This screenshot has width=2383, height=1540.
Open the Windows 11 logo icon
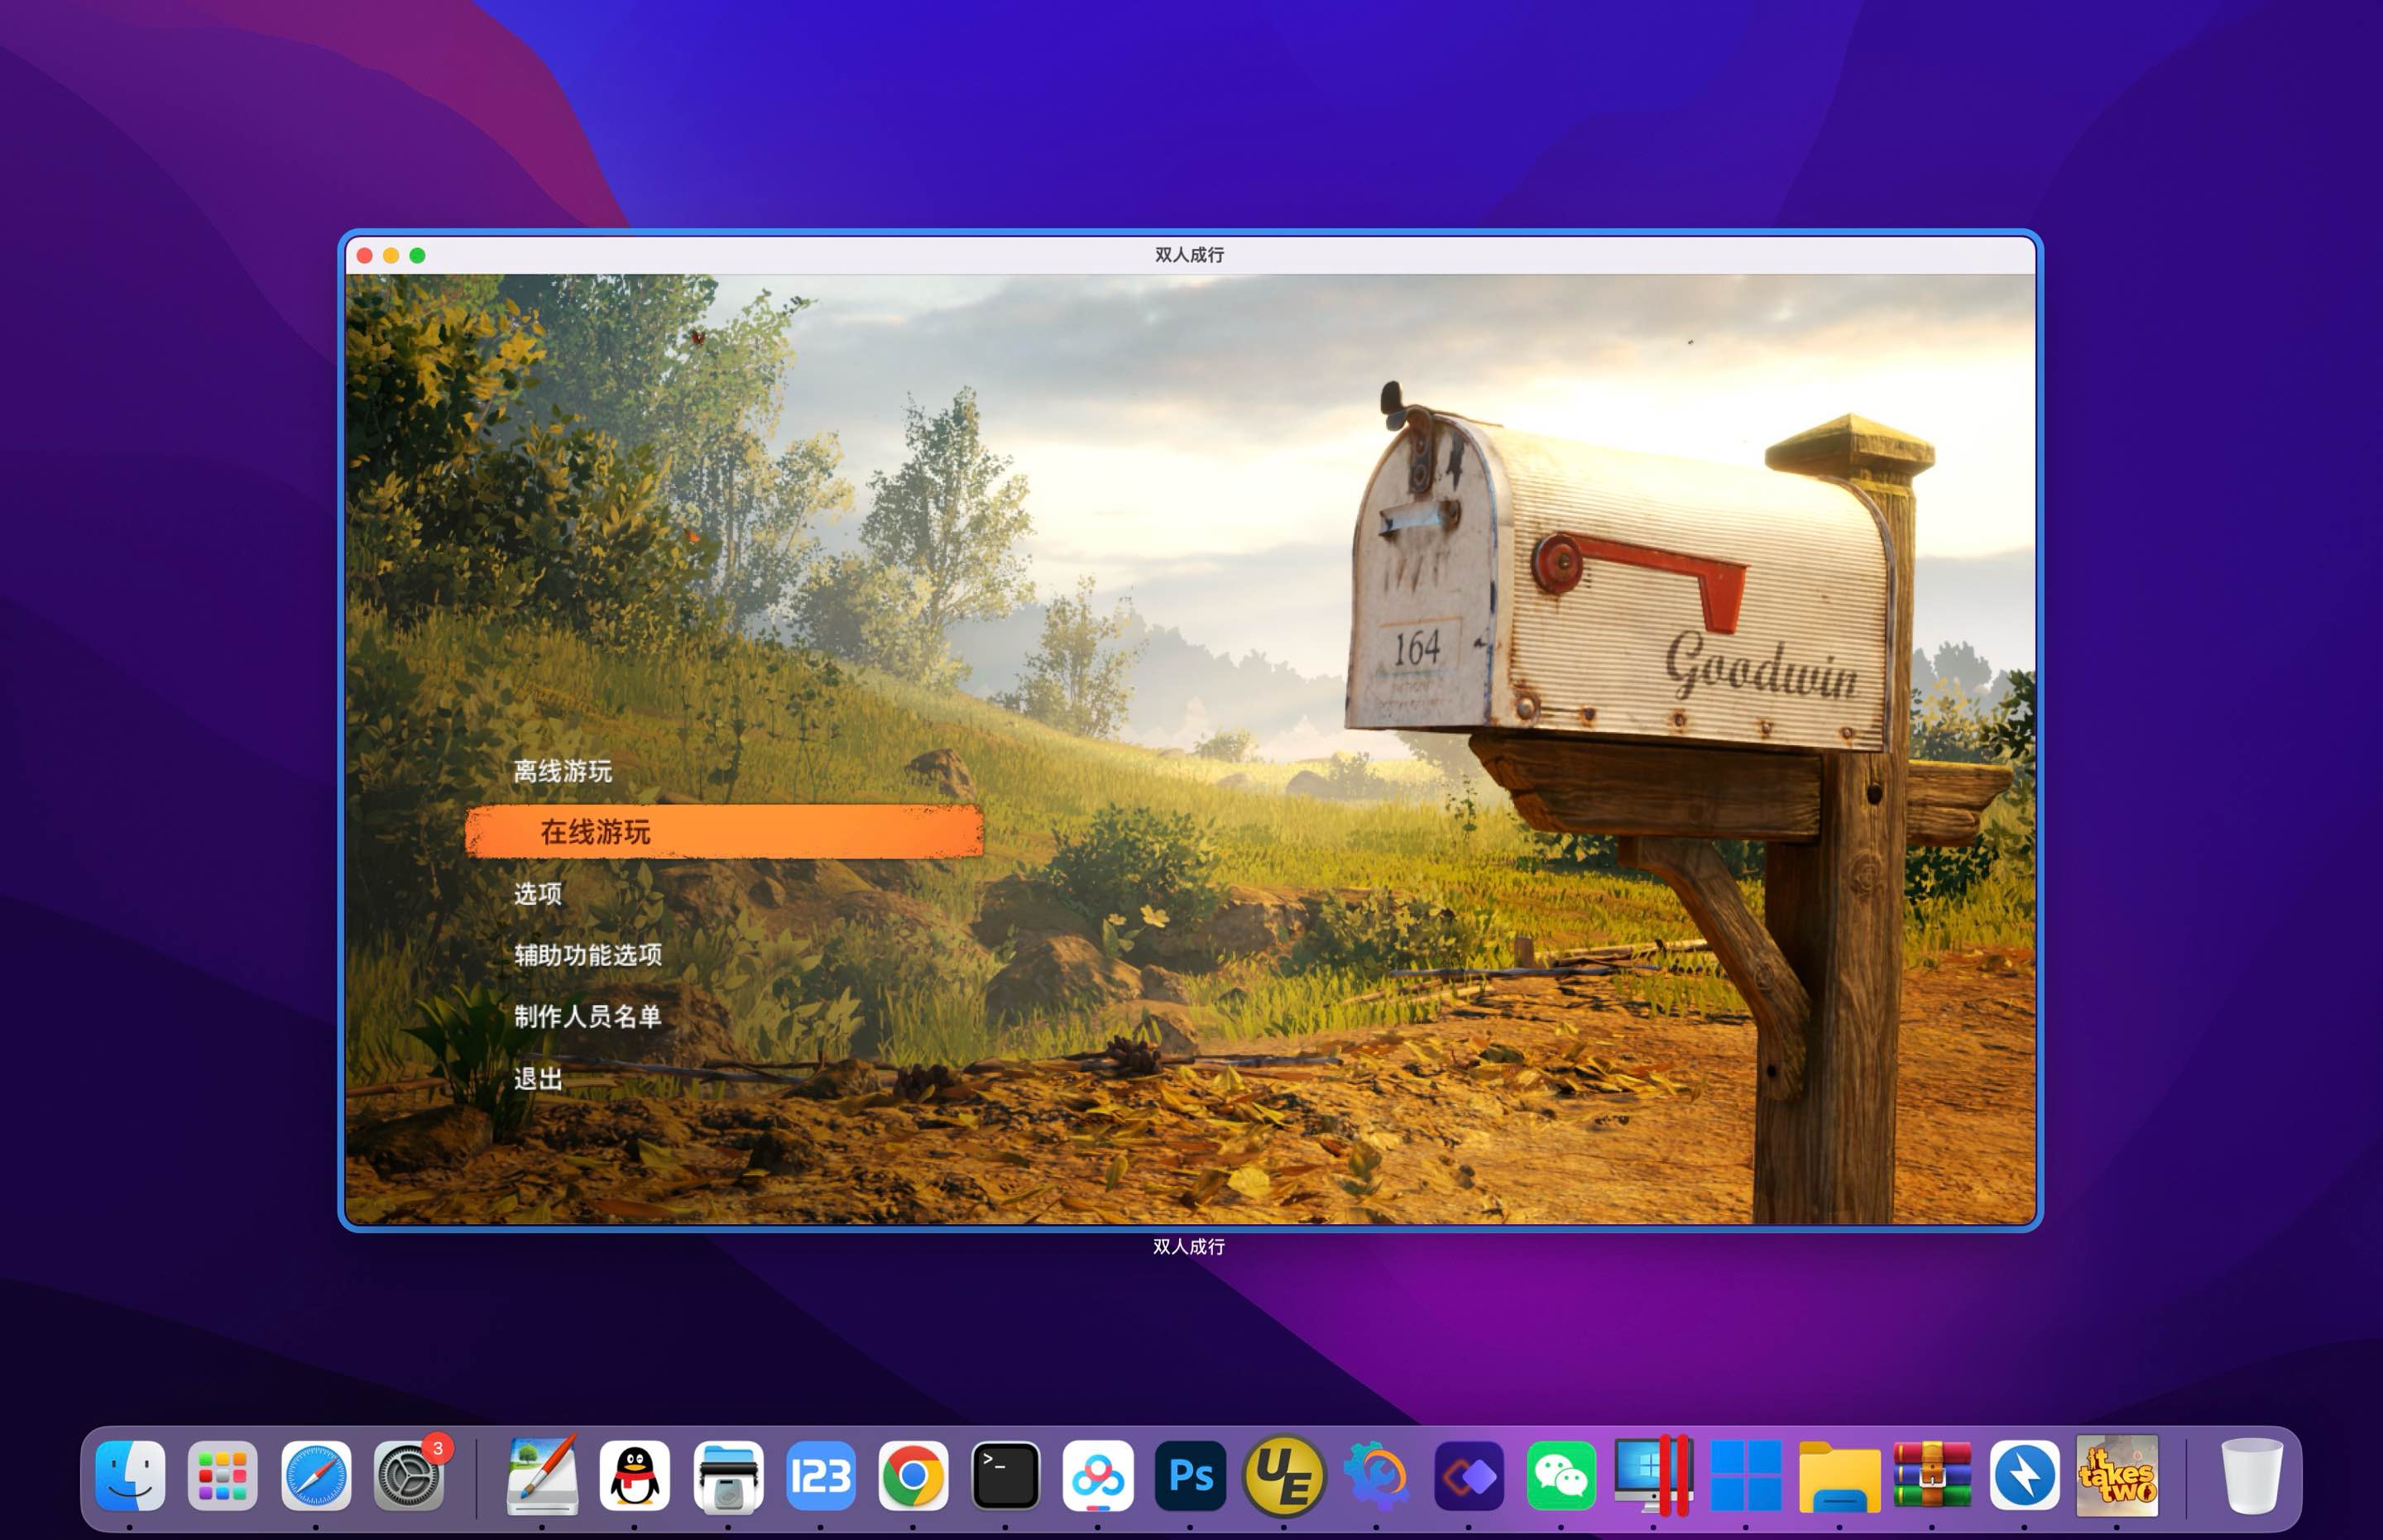click(1746, 1475)
